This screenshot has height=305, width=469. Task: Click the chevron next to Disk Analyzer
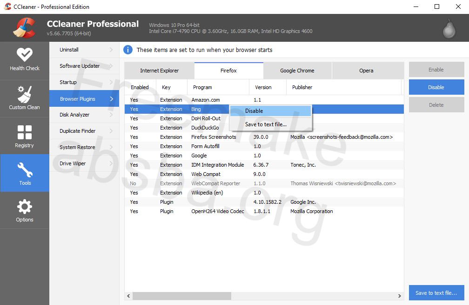pyautogui.click(x=111, y=115)
